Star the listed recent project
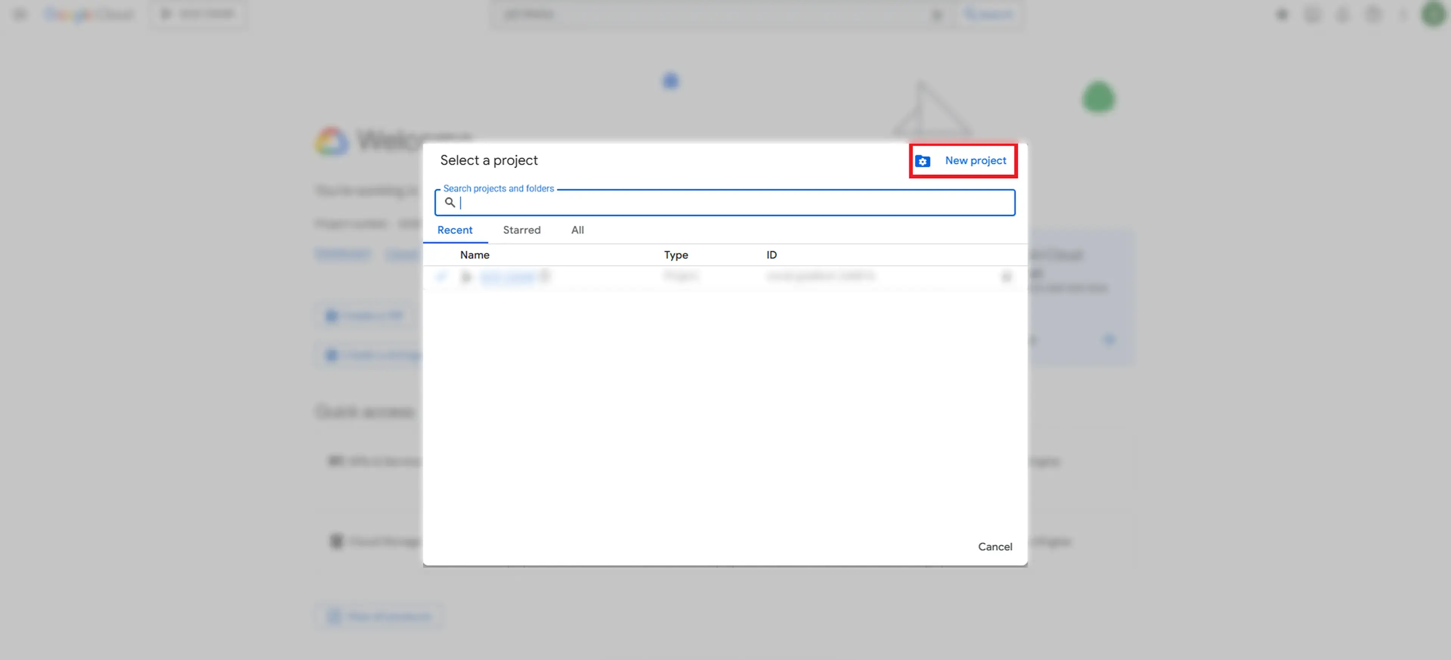This screenshot has width=1451, height=660. 1006,277
